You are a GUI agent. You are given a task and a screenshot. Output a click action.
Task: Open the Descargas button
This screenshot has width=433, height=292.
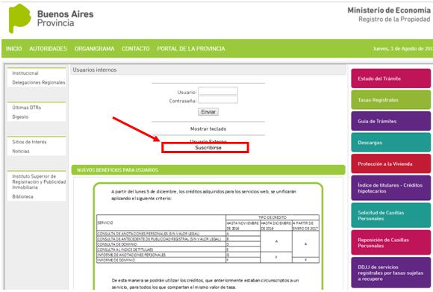coord(390,143)
